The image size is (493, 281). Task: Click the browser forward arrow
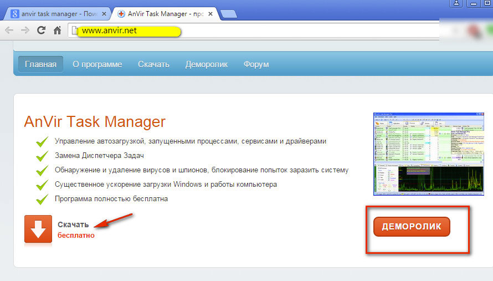pos(25,30)
